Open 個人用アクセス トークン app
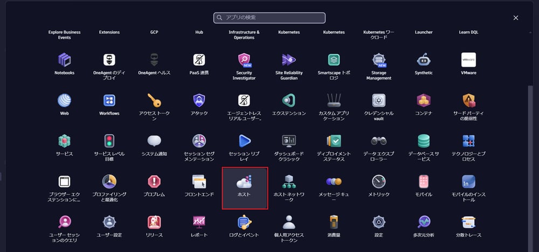 tap(289, 228)
